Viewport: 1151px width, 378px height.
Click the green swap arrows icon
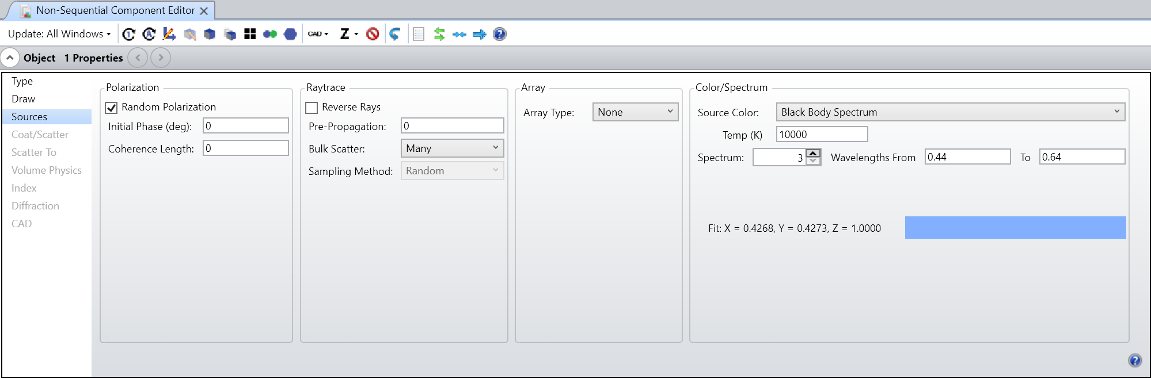[x=439, y=35]
